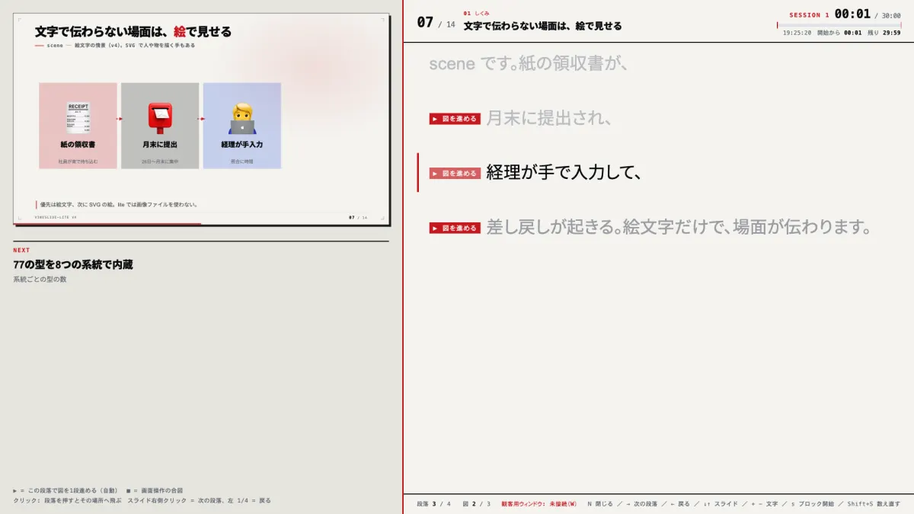This screenshot has height=514, width=914.
Task: Click the session timer progress bar
Action: click(x=839, y=25)
